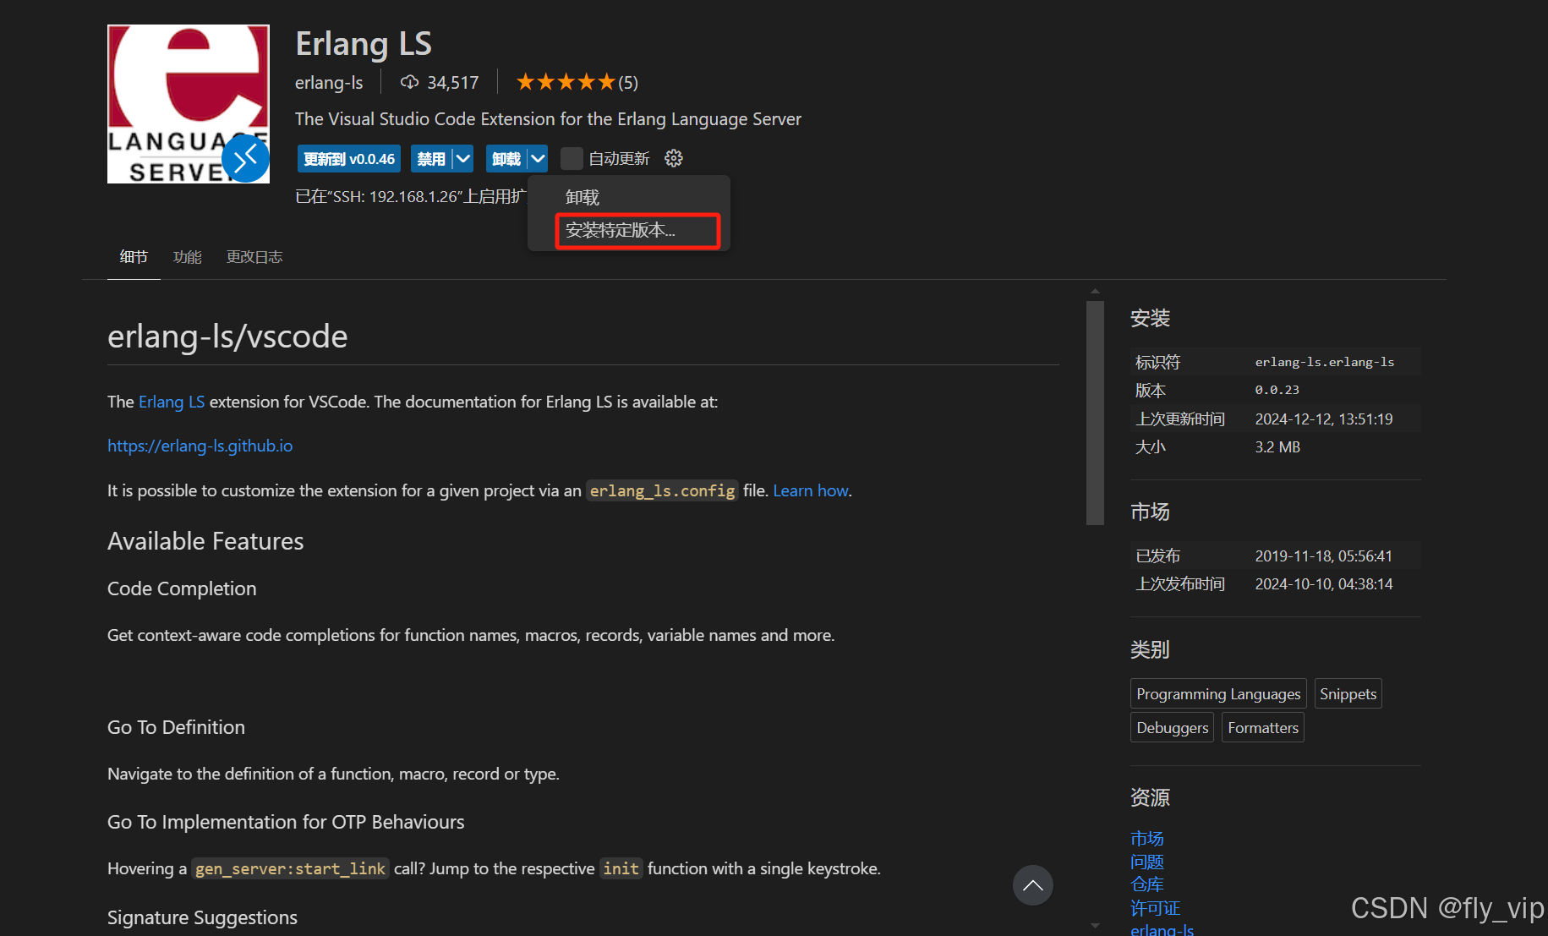Open the 仓库 resource link
The height and width of the screenshot is (936, 1548).
click(x=1146, y=884)
